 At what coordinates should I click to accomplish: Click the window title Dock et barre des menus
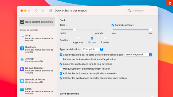[x=71, y=11]
